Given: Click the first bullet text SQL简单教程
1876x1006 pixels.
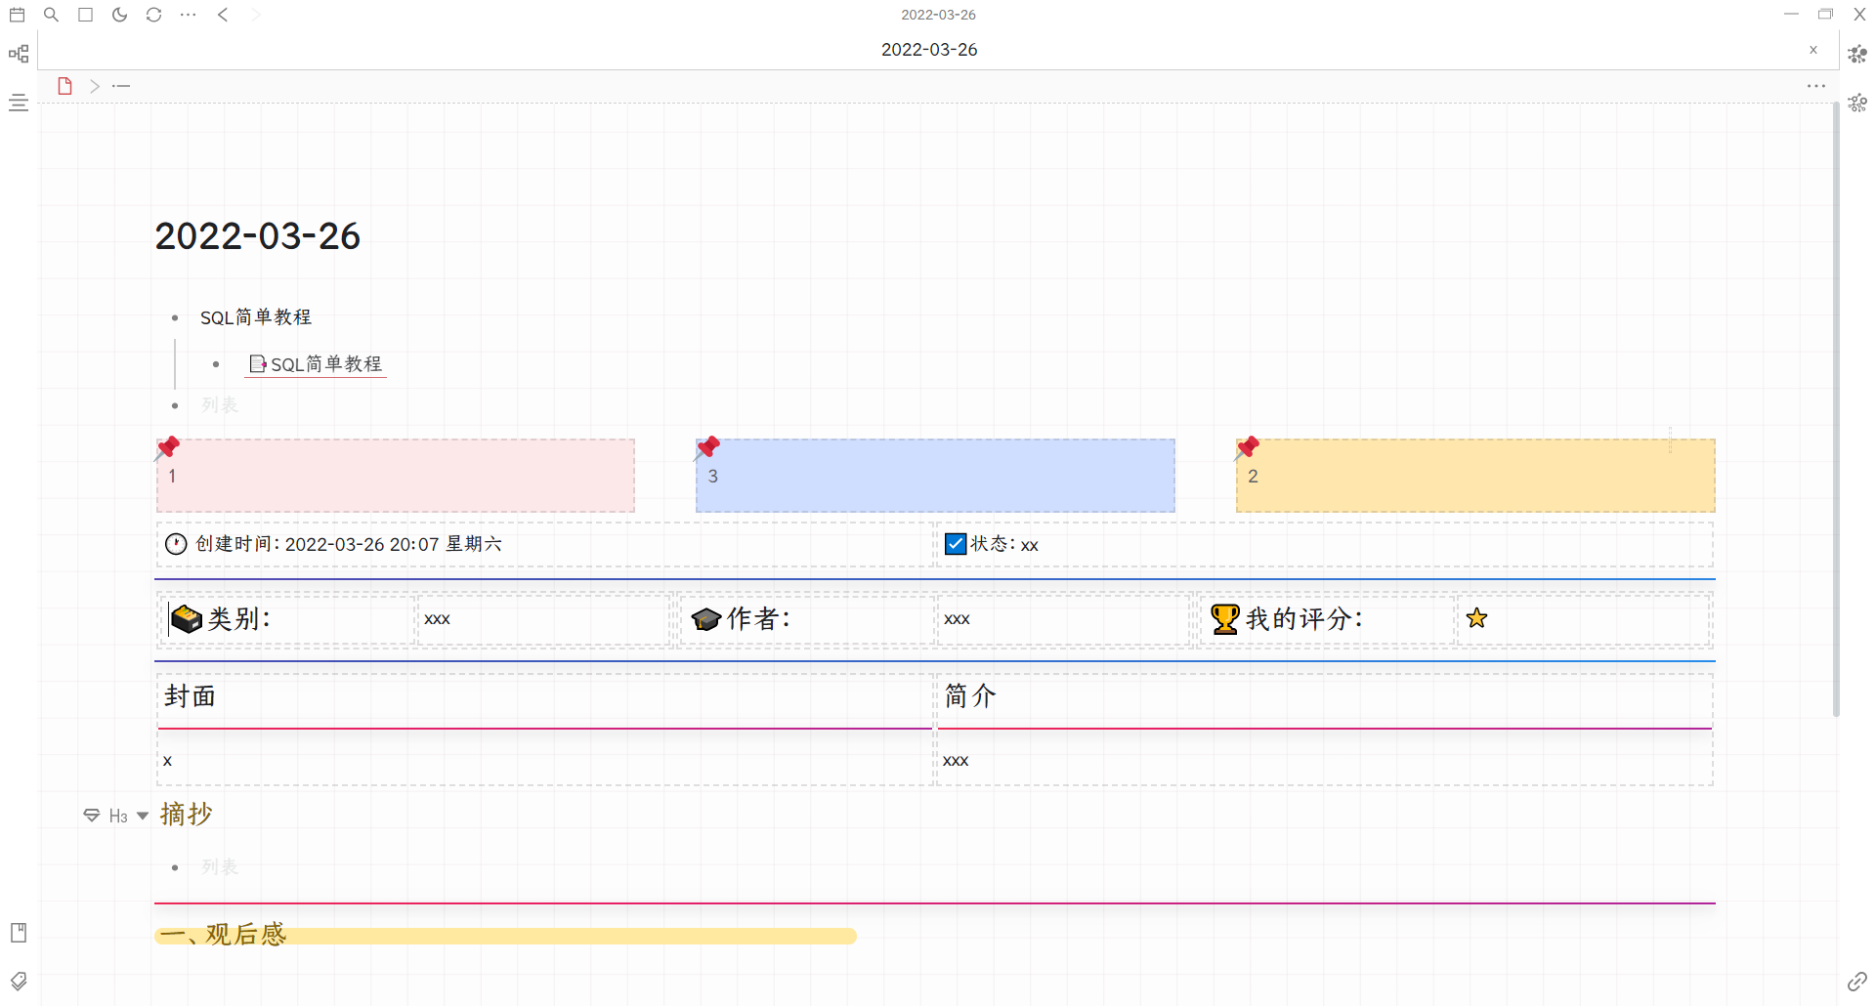Looking at the screenshot, I should tap(256, 317).
